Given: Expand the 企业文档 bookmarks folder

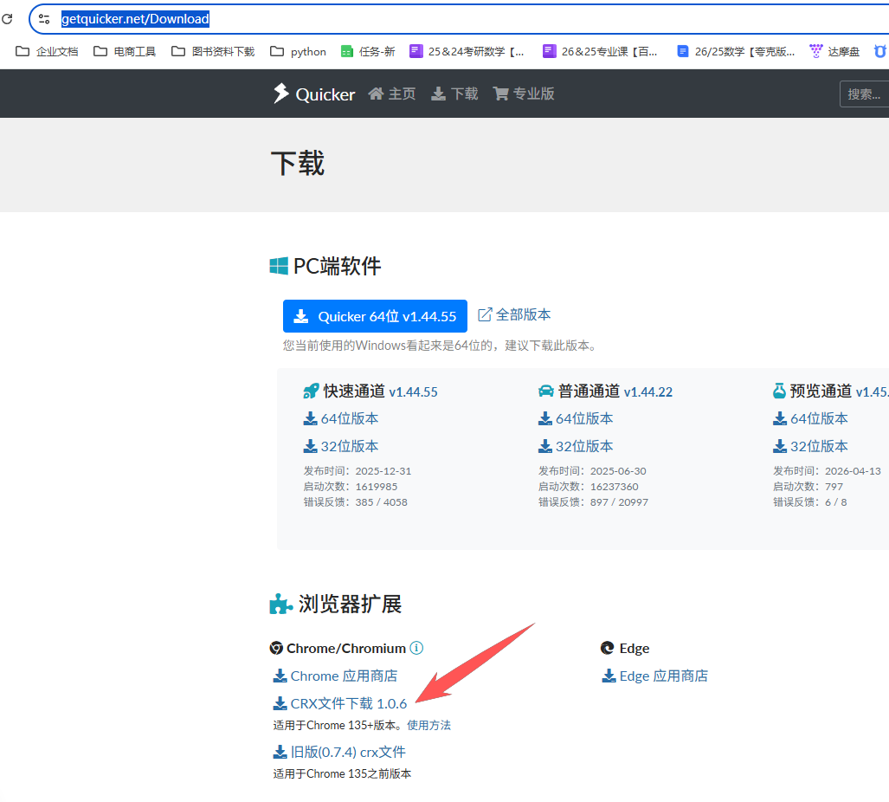Looking at the screenshot, I should (47, 51).
